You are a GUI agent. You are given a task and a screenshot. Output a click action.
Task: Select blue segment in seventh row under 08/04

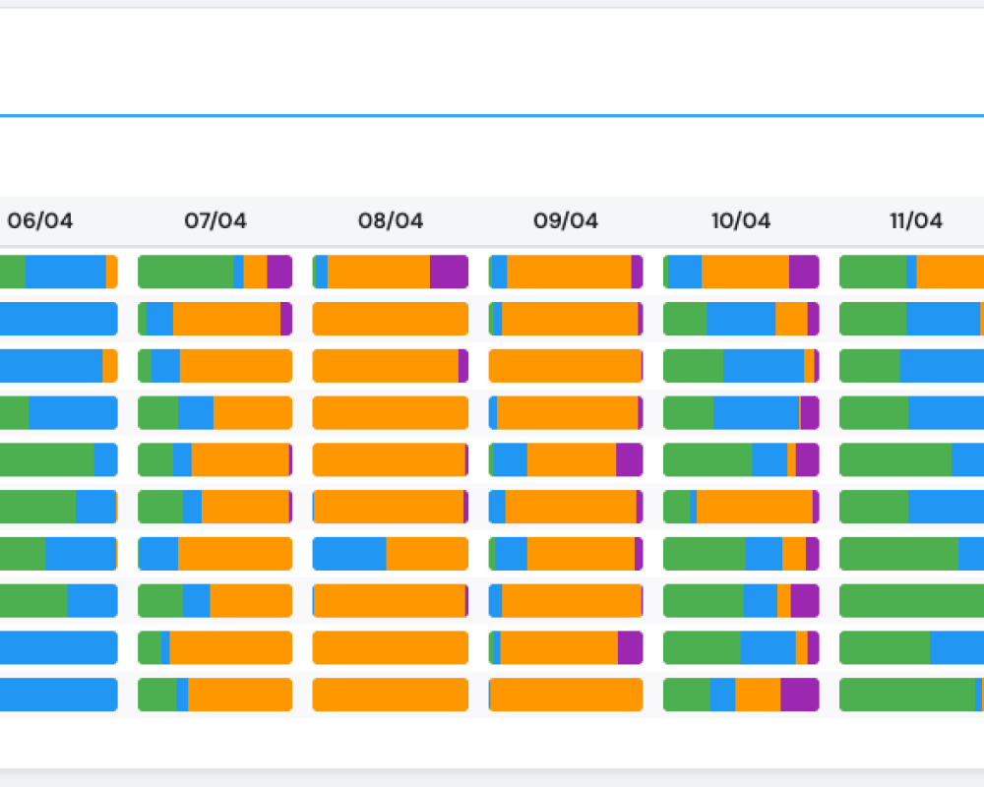(349, 554)
